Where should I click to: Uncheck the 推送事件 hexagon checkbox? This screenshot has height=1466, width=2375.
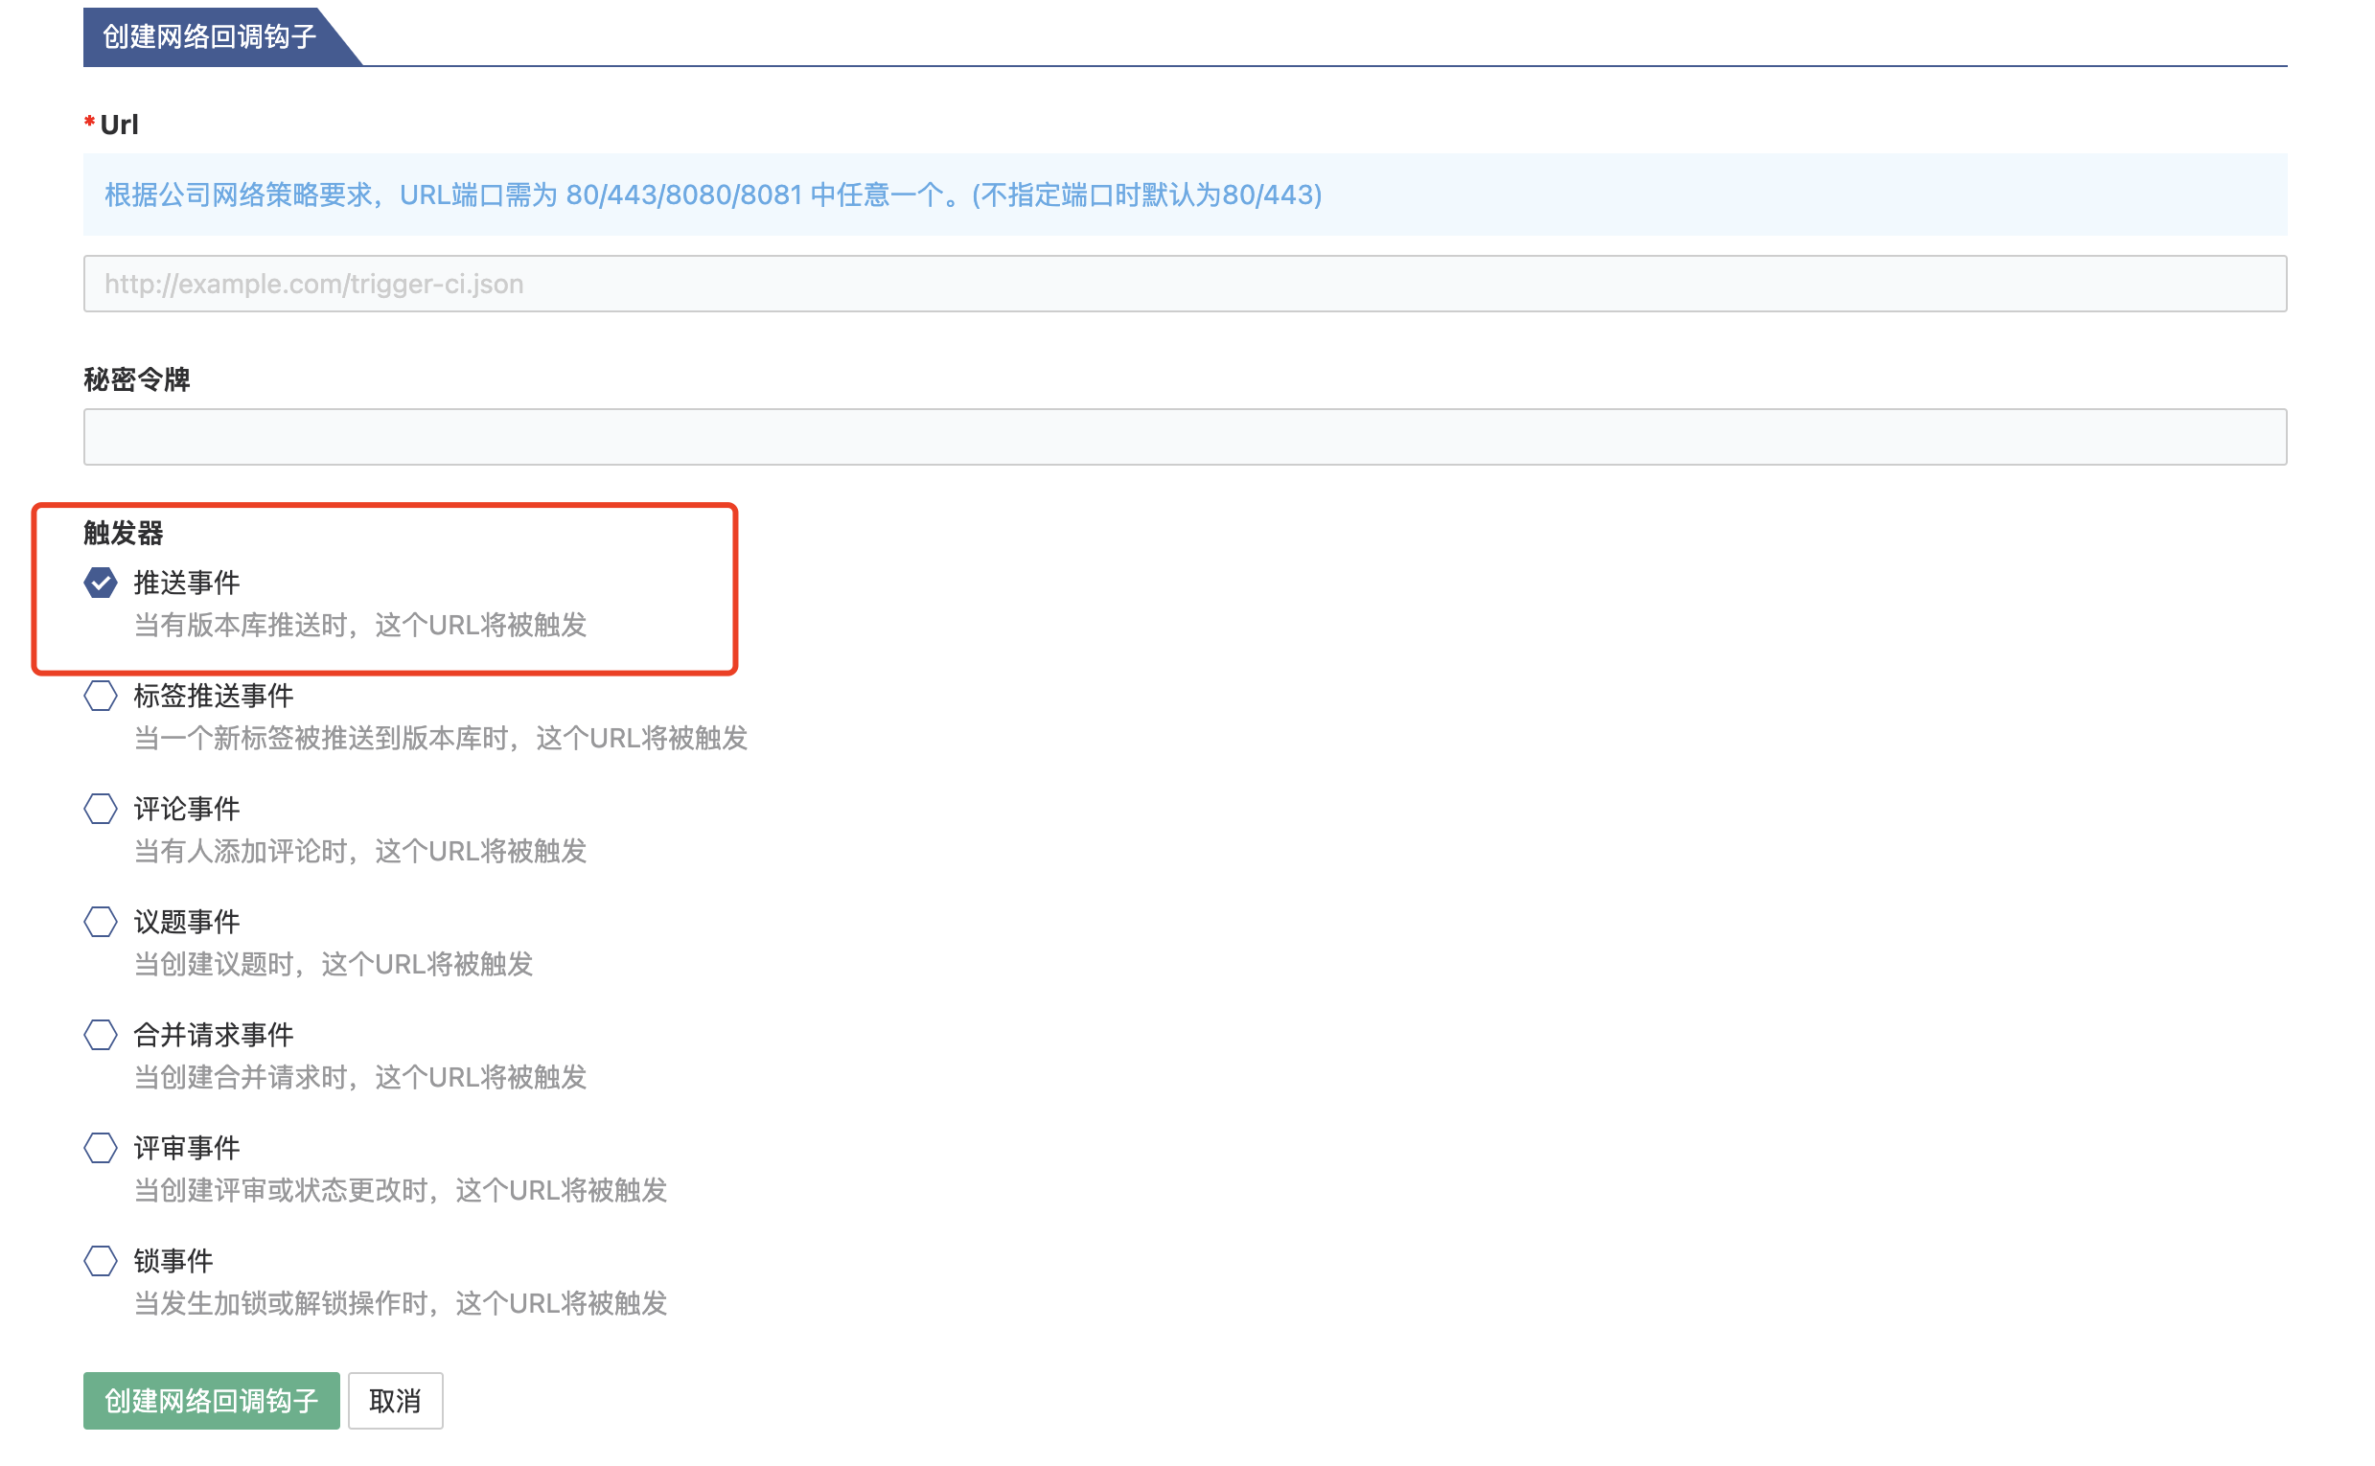point(100,583)
